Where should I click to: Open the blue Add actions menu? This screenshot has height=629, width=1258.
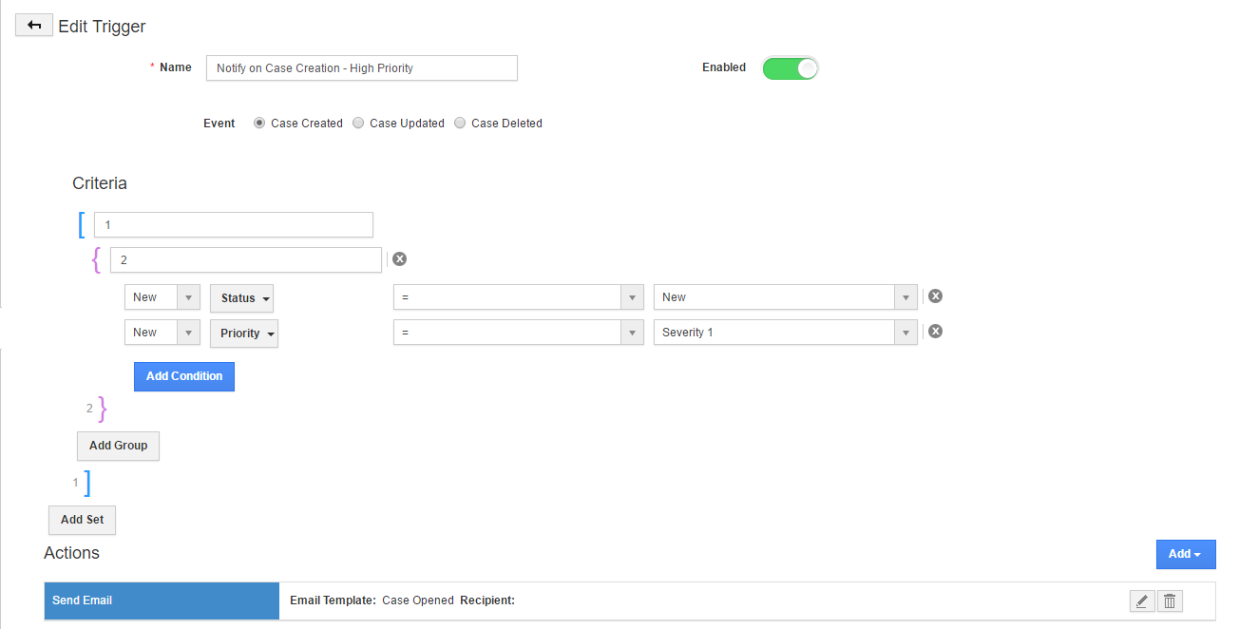pyautogui.click(x=1185, y=554)
